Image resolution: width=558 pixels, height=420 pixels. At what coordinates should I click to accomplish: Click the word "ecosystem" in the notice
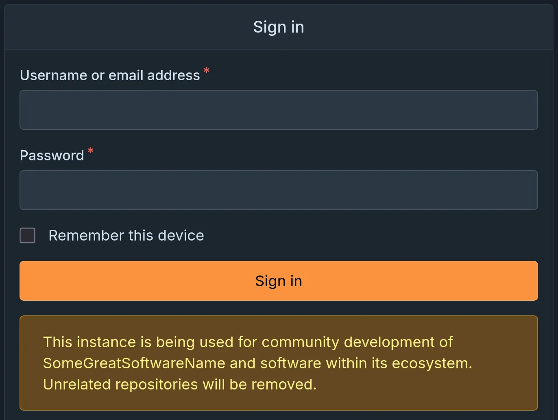pos(429,363)
